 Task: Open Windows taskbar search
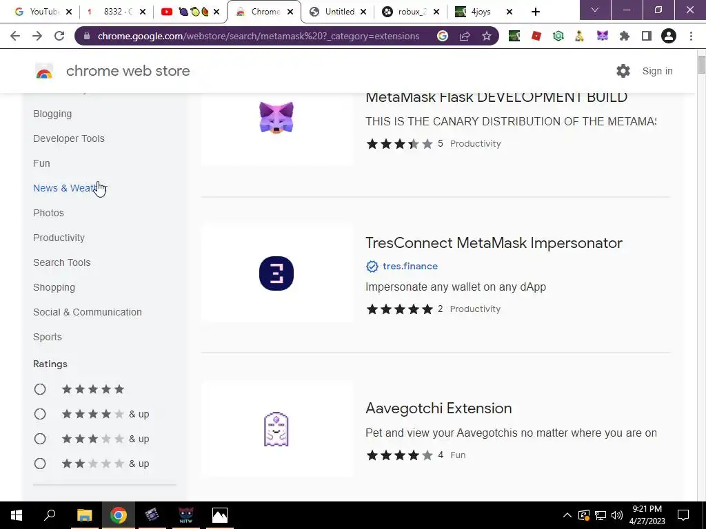click(50, 515)
